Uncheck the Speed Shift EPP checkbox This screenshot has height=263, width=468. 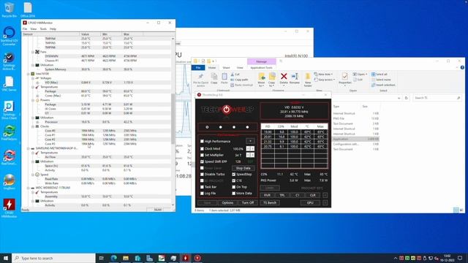tap(202, 161)
